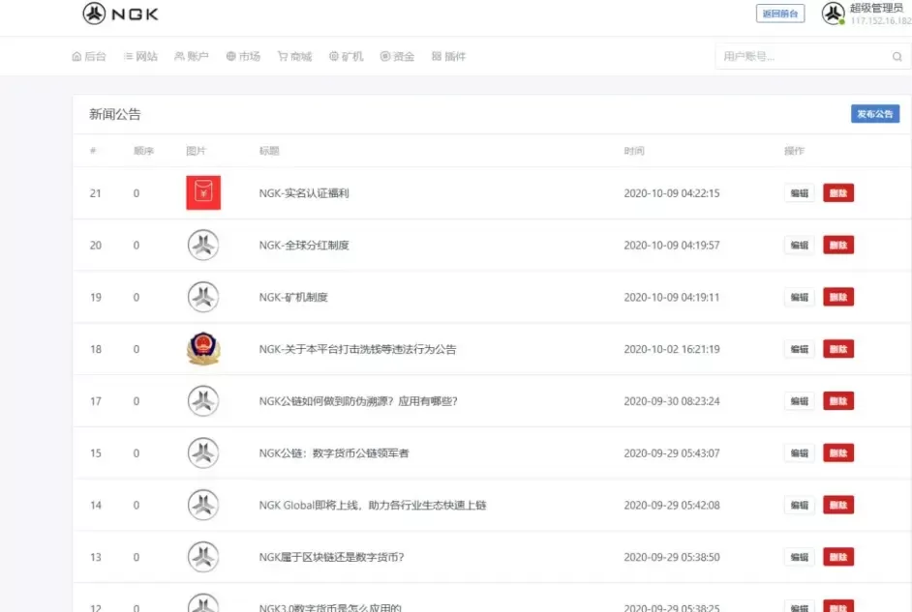Image resolution: width=912 pixels, height=612 pixels.
Task: Open the 账户 menu
Action: pyautogui.click(x=192, y=56)
